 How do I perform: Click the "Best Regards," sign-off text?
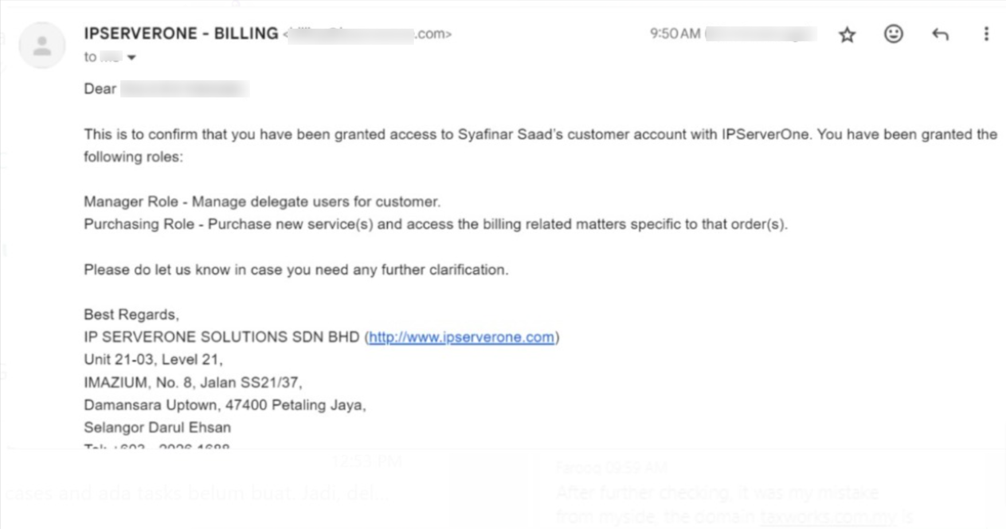(x=131, y=314)
